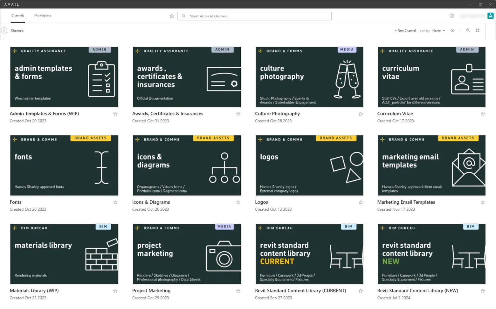Open revit standard content library NEW thumbnail

click(432, 254)
